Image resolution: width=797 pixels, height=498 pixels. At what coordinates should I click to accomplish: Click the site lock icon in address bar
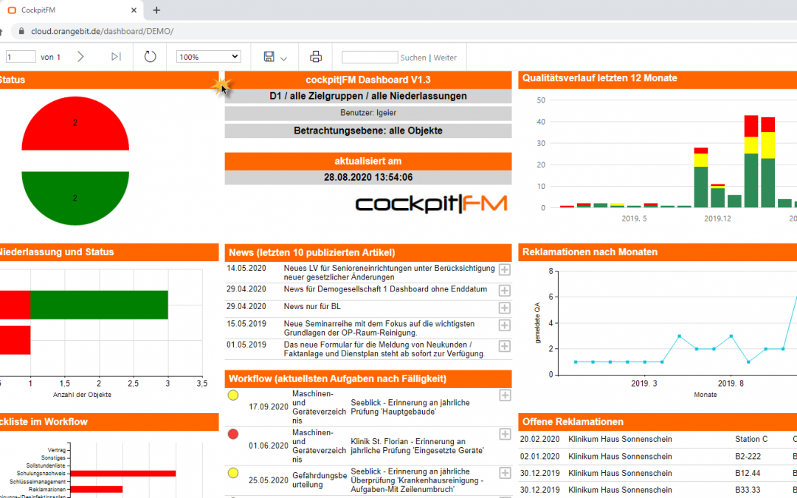(21, 32)
